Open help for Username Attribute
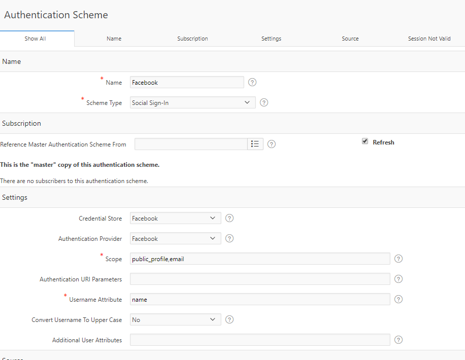465x360 pixels. click(398, 299)
